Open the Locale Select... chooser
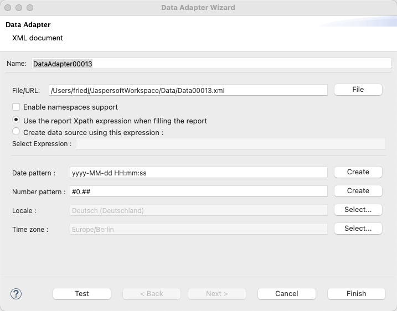The height and width of the screenshot is (311, 397). pos(358,210)
